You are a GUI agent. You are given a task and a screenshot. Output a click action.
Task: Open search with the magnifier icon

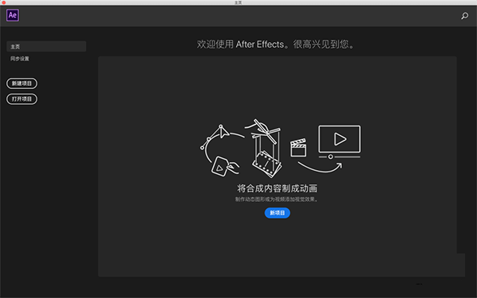click(464, 16)
